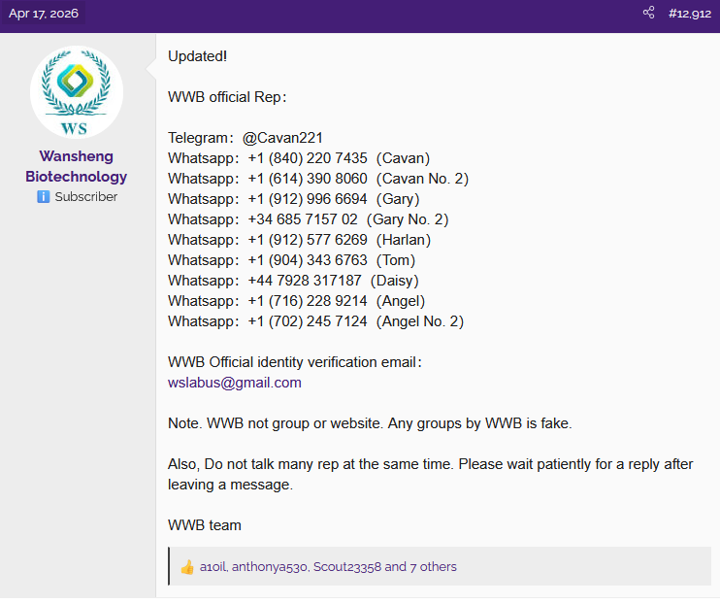Click Daisy's number +44 7928 317187
720x604 pixels.
click(x=305, y=281)
